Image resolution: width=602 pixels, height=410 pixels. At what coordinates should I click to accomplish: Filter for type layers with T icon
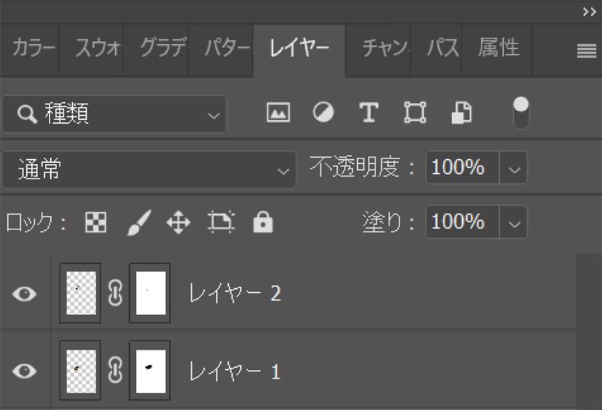point(369,113)
